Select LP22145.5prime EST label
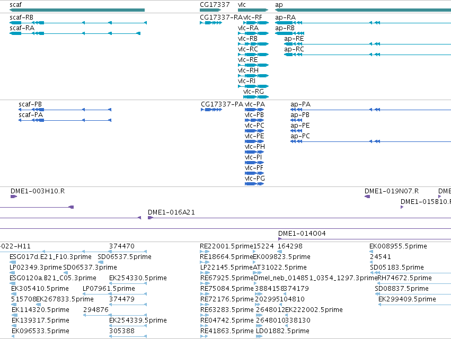 click(226, 267)
